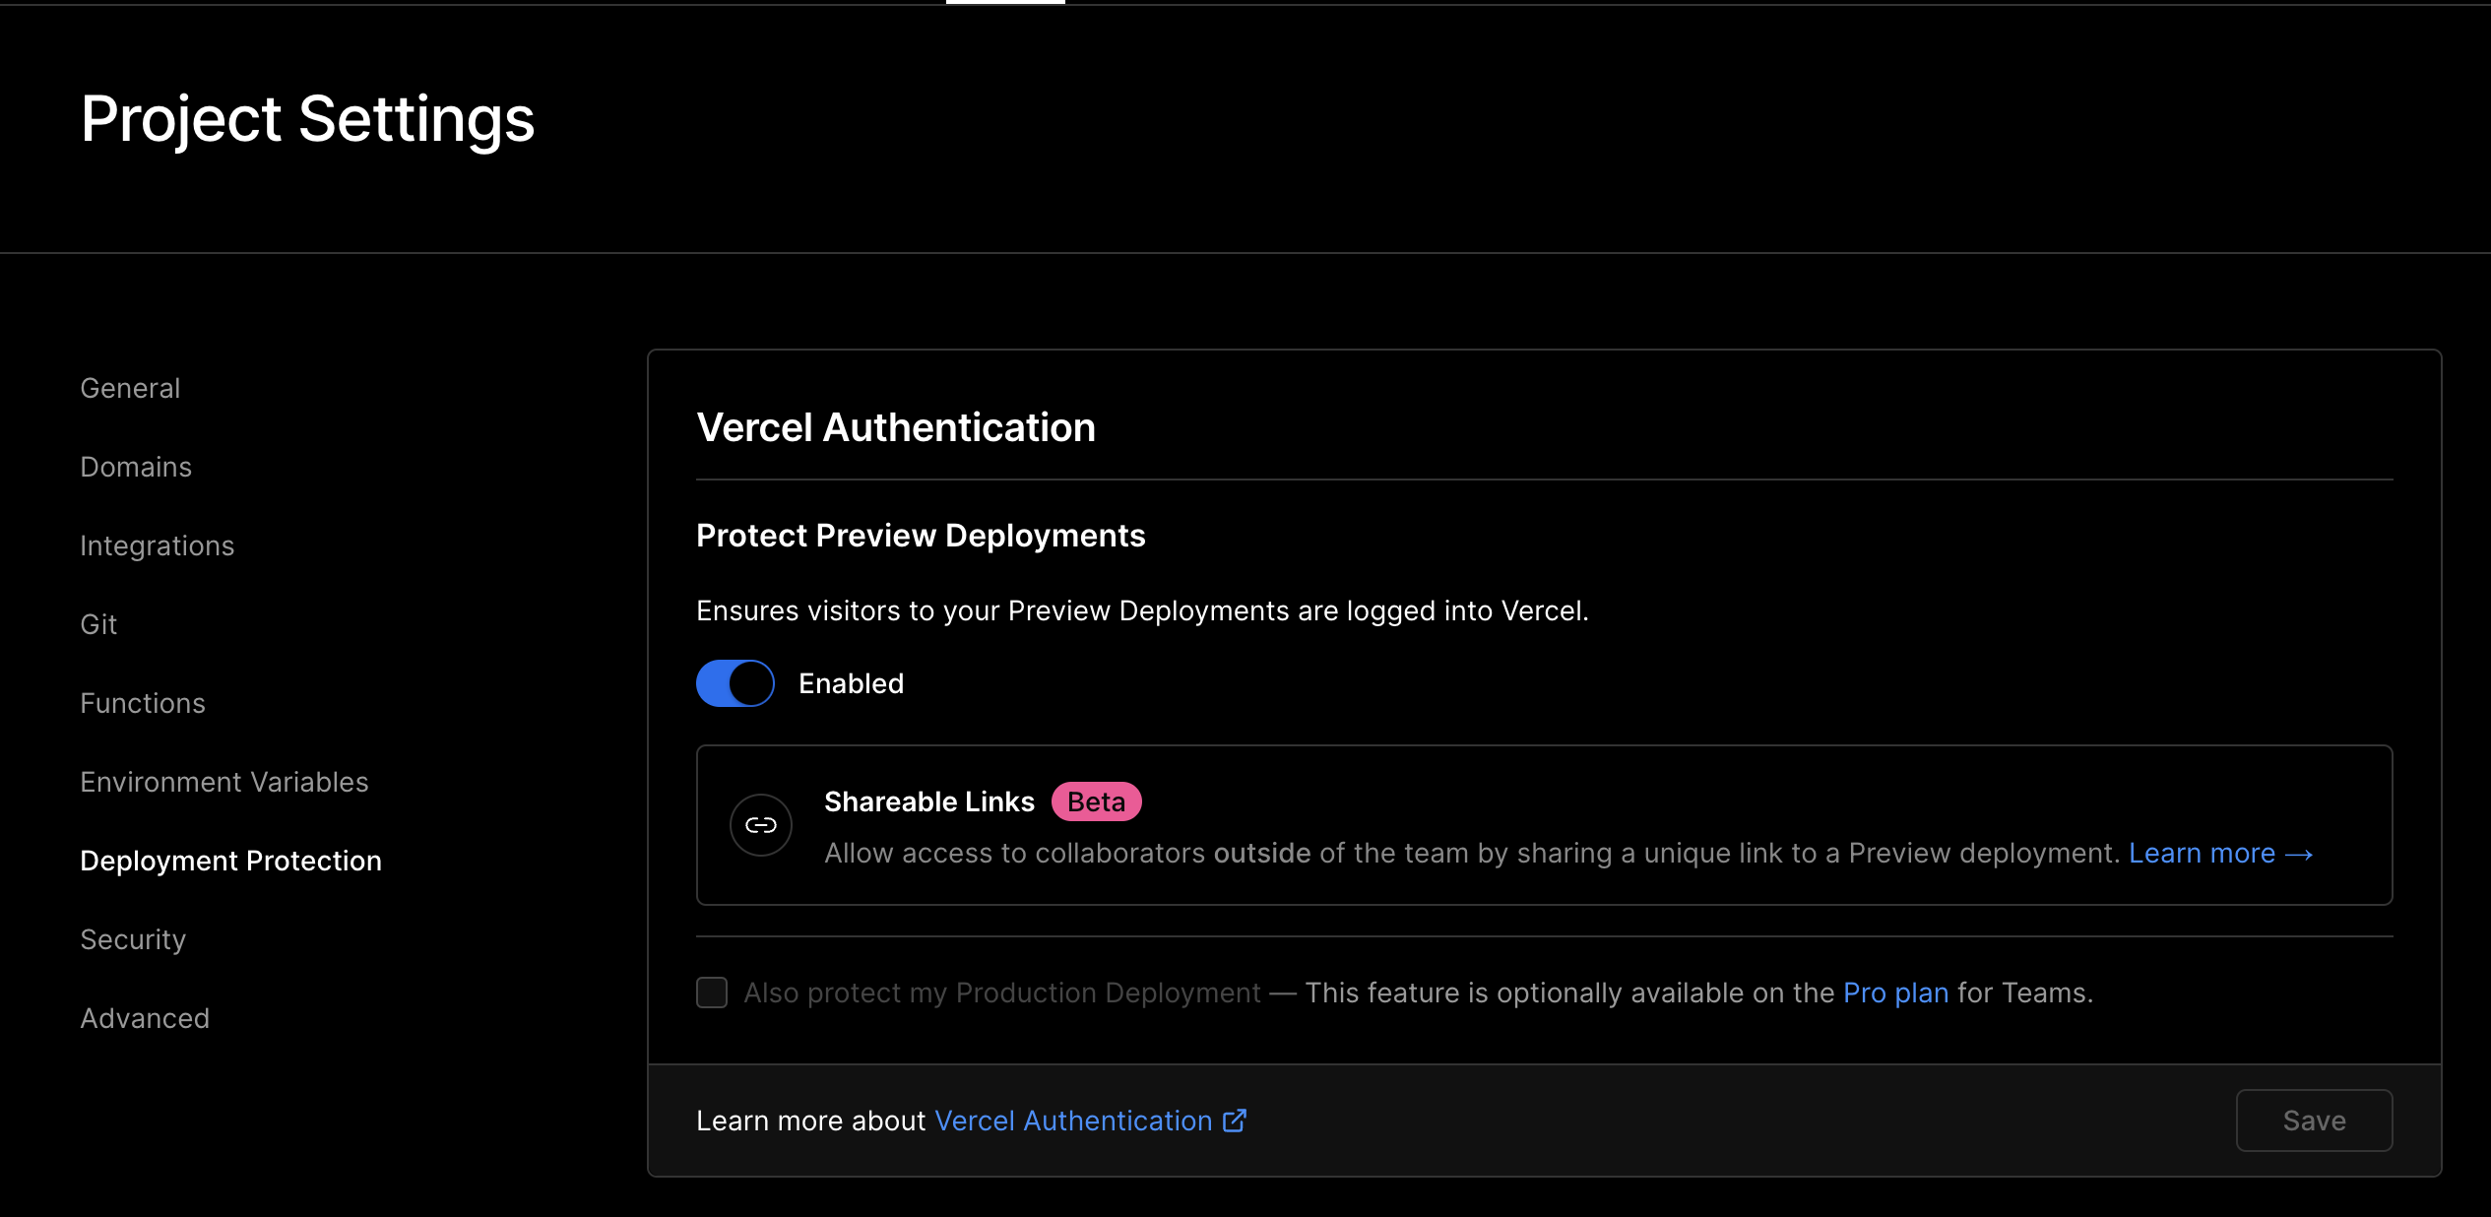Click the external link icon beside Vercel Authentication
This screenshot has width=2491, height=1217.
[1235, 1121]
